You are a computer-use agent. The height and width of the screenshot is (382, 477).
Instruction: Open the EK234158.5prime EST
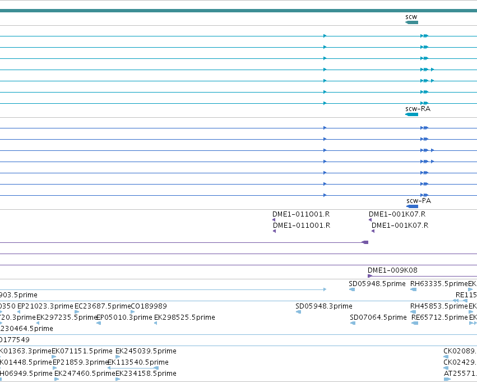point(146,373)
